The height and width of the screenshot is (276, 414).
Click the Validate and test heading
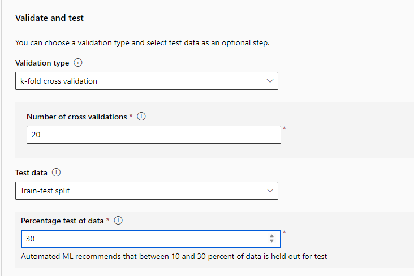[x=49, y=18]
